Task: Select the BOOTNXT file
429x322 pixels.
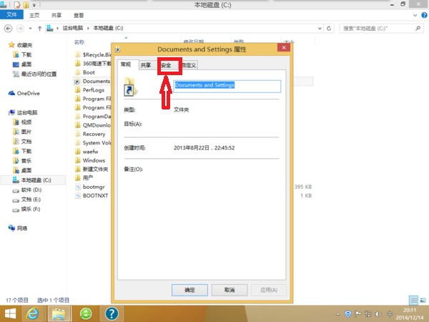Action: (92, 196)
